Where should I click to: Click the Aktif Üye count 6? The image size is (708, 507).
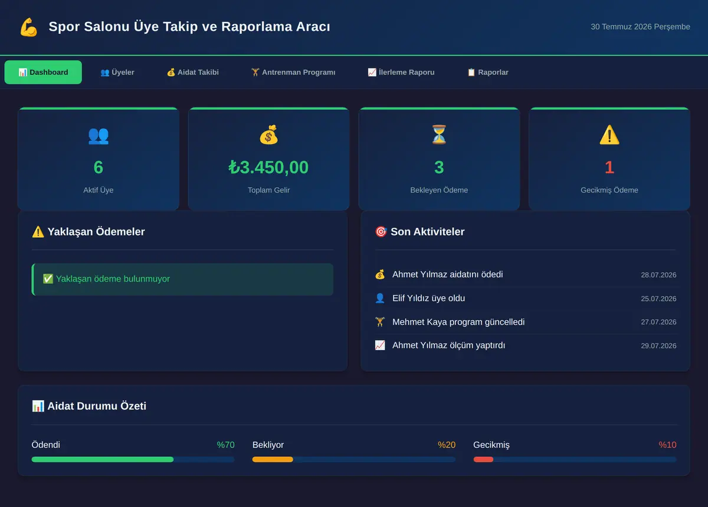point(99,168)
